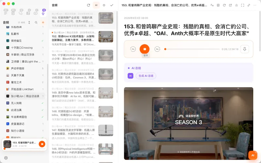The width and height of the screenshot is (261, 163).
Task: Mark all entries as read checkmark
Action: 112,5
